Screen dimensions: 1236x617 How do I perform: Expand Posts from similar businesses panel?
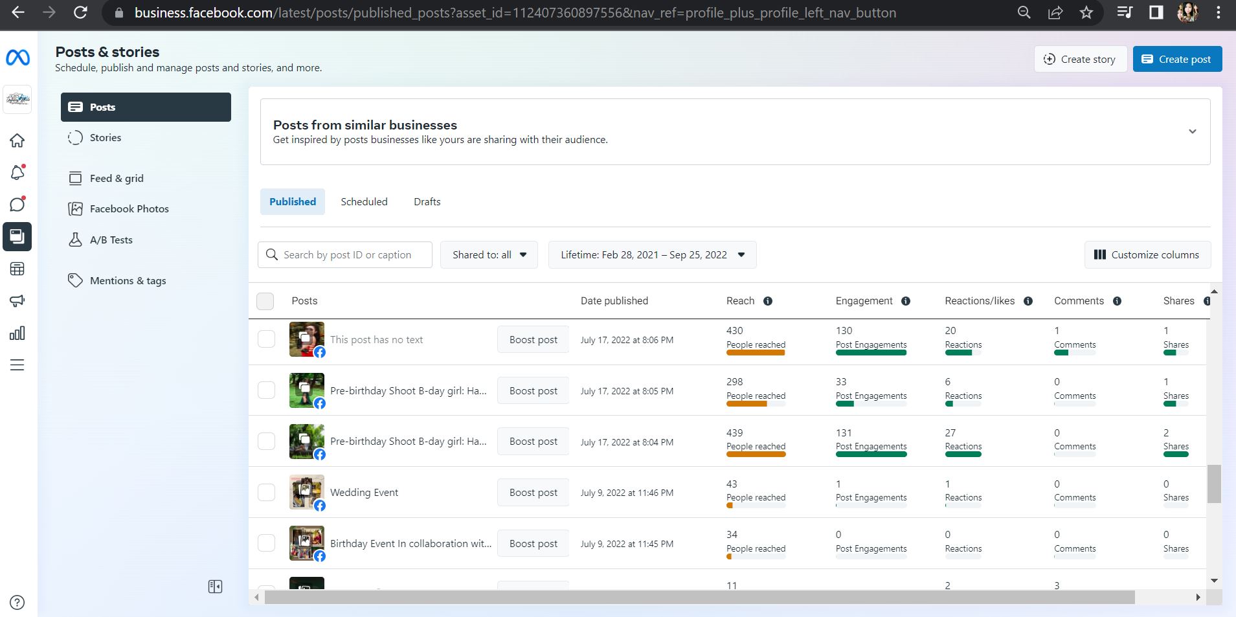coord(1192,131)
